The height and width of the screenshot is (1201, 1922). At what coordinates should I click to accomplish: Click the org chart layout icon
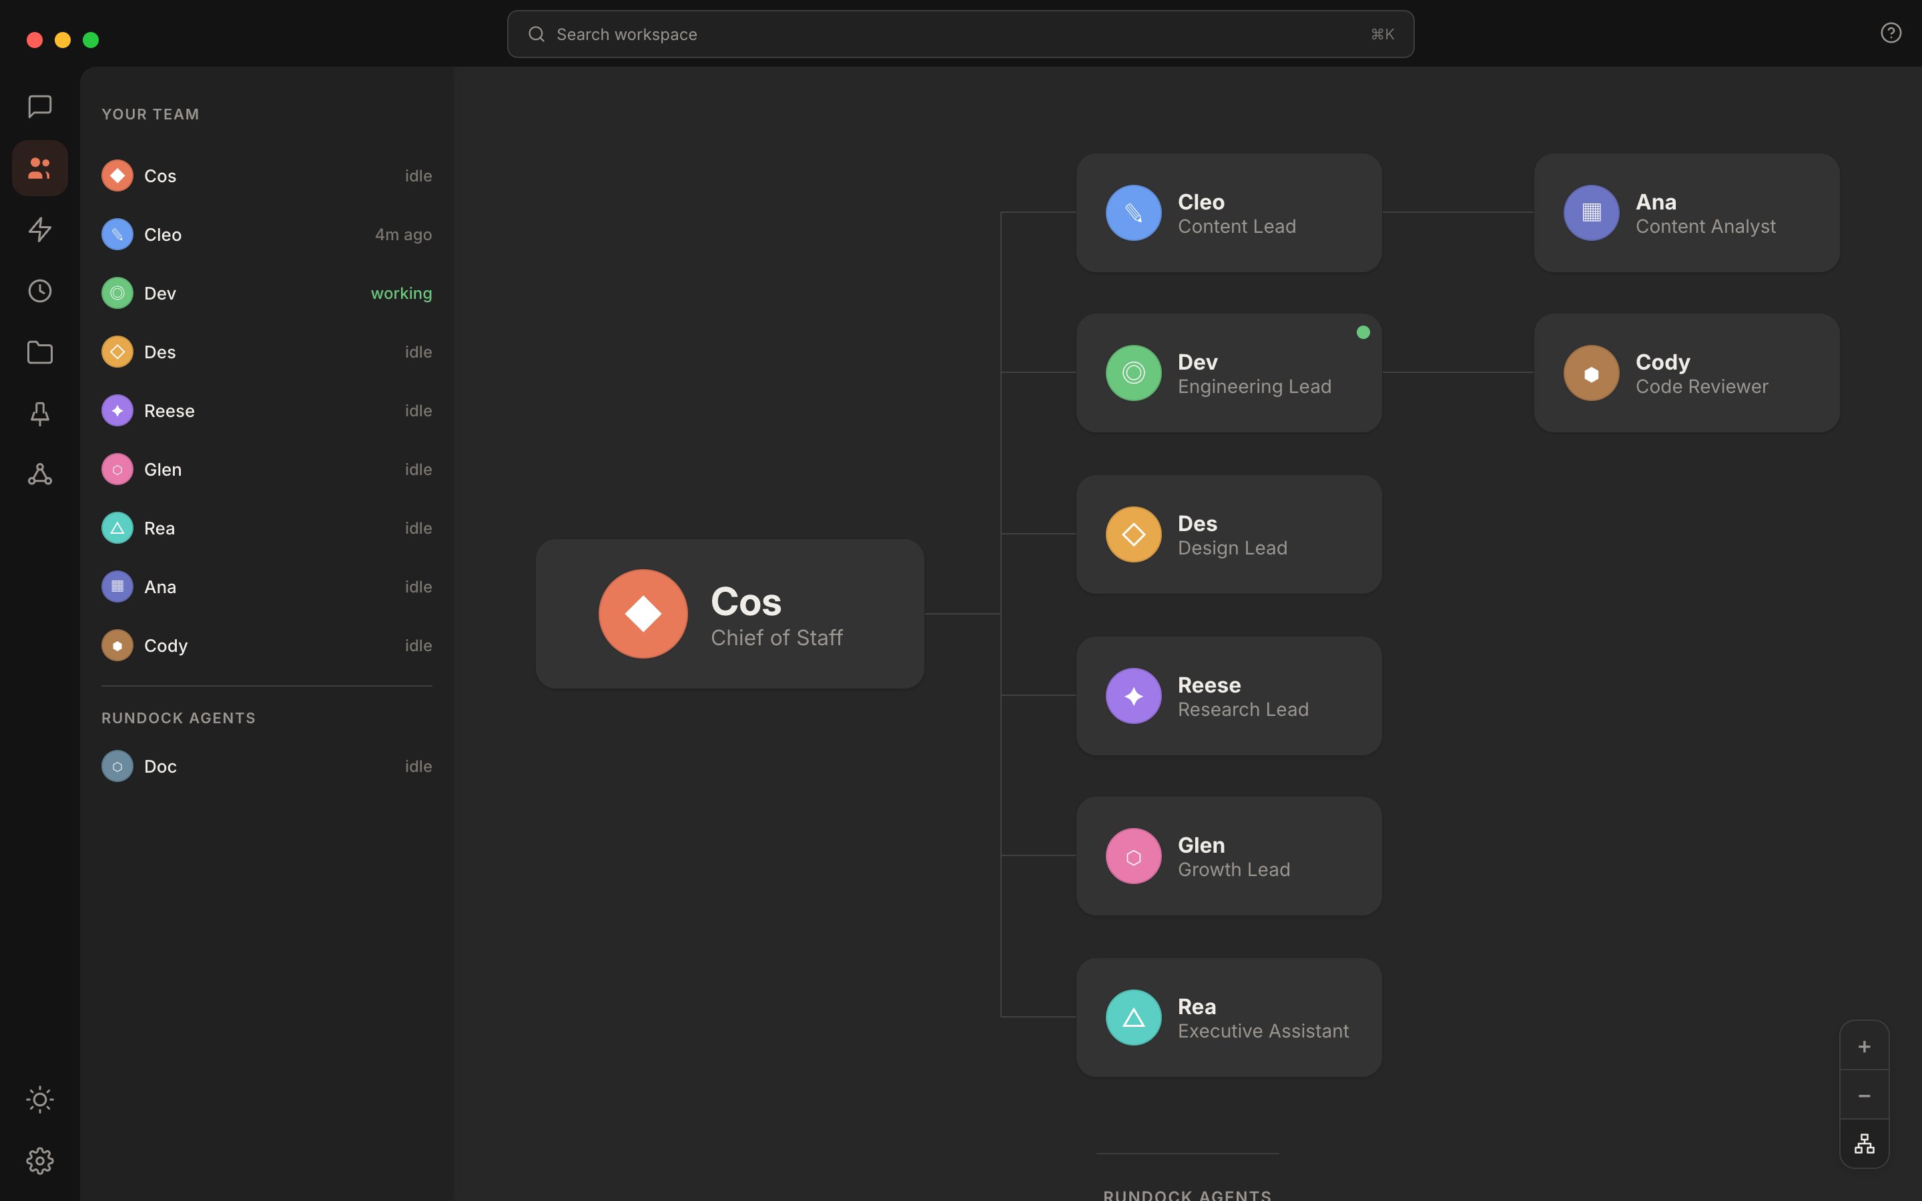click(1864, 1144)
